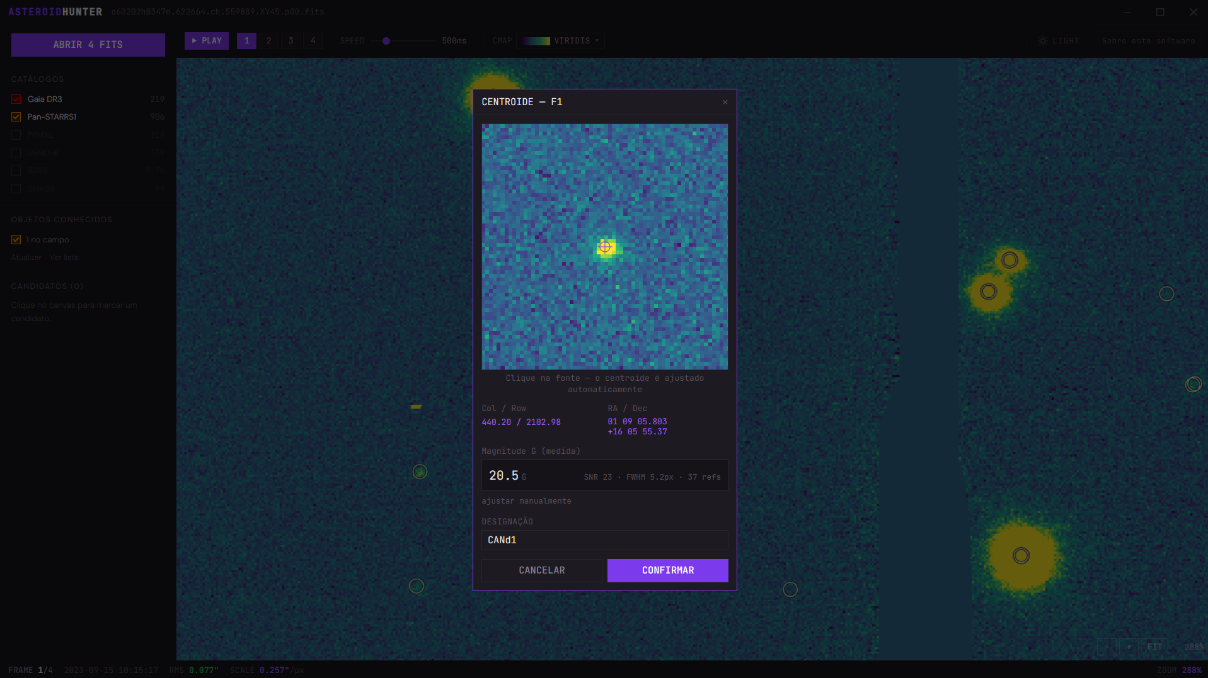Confirm the candidate with CONFIRMAR
Image resolution: width=1208 pixels, height=678 pixels.
(x=667, y=570)
